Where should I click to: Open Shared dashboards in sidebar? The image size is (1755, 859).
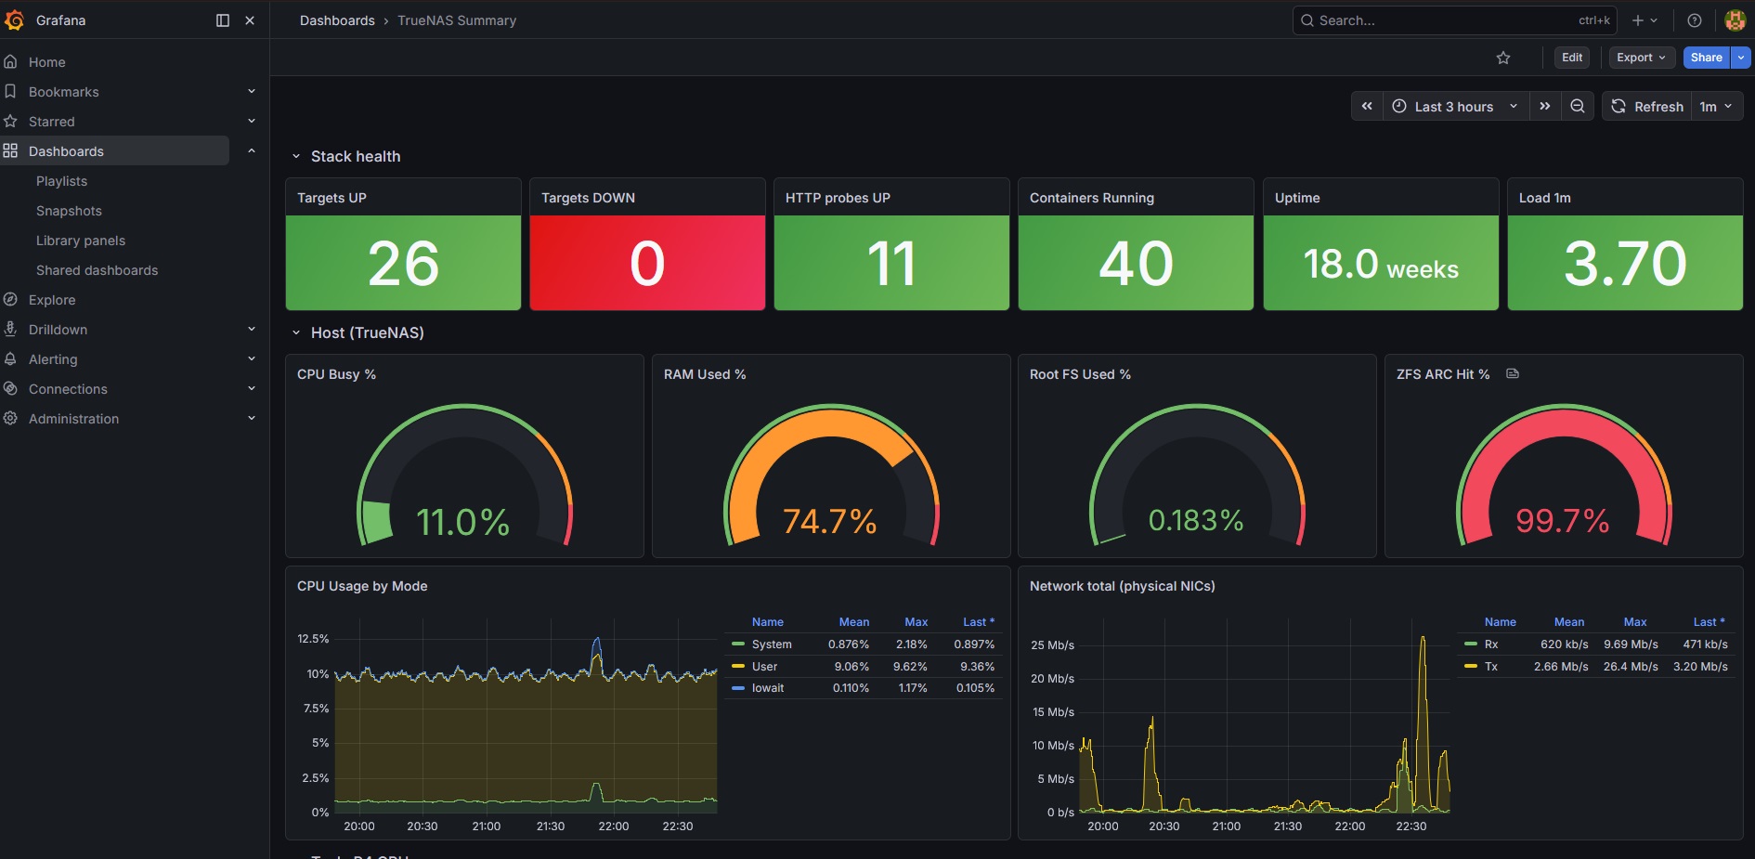click(x=97, y=270)
